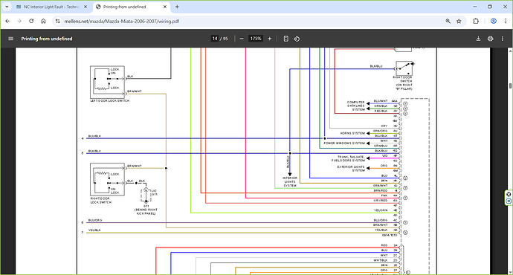Click the page number field showing 14
Screen dimensions: 513x275
(x=215, y=39)
